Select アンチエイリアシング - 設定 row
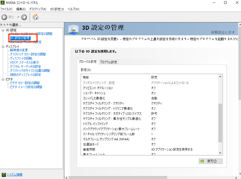The image size is (241, 179). pos(149,83)
